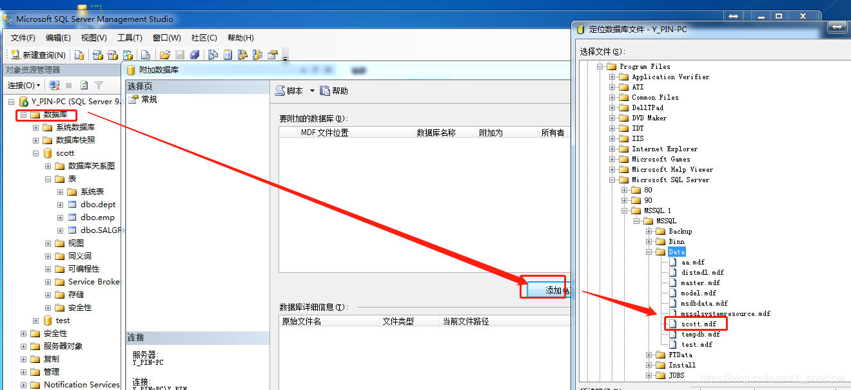Select the scott database cylinder icon

47,153
